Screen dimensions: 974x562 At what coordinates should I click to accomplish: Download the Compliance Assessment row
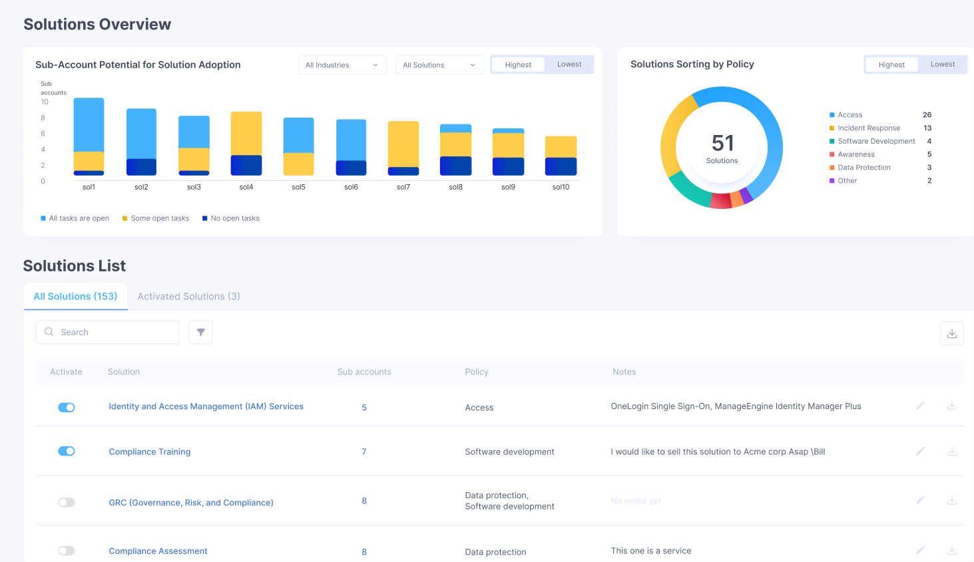(x=952, y=550)
